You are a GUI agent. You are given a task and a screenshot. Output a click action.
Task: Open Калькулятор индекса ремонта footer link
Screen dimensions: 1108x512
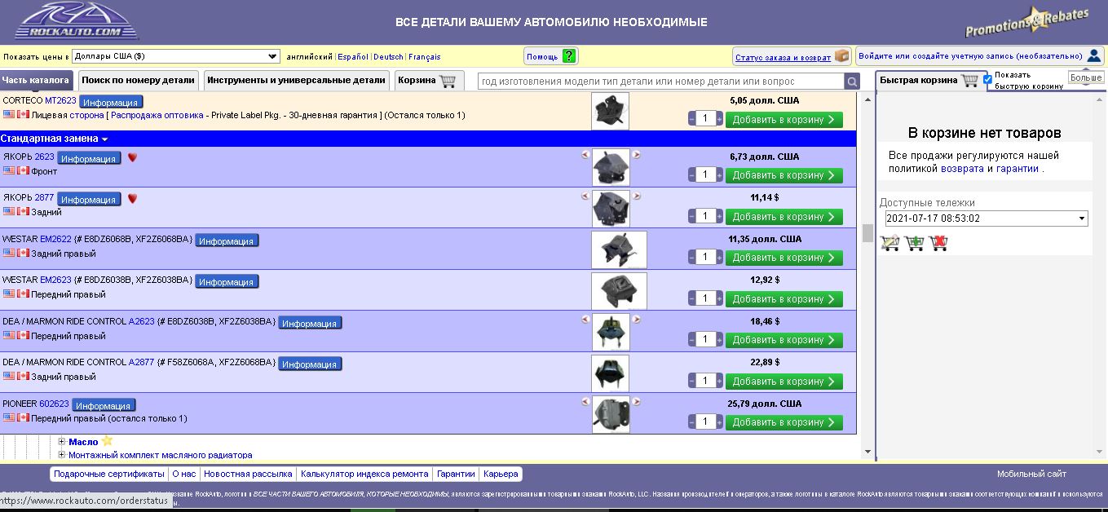pos(364,474)
